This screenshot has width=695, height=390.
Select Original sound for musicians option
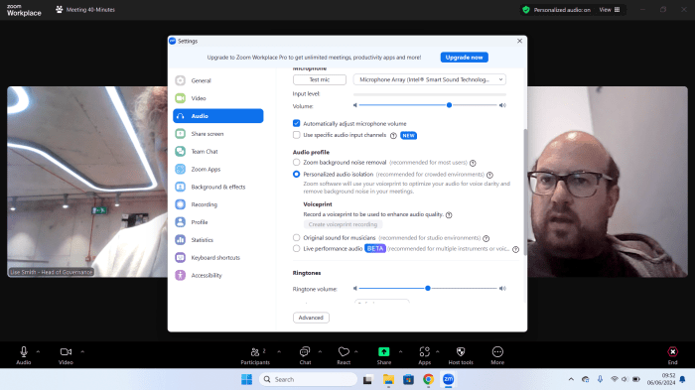(x=296, y=237)
